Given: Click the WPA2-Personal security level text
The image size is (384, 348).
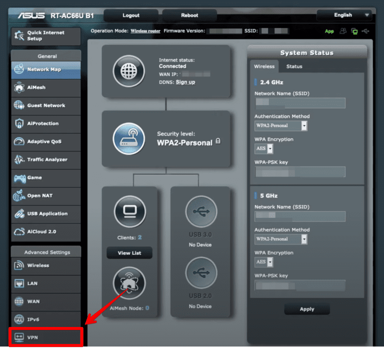Looking at the screenshot, I should [184, 143].
